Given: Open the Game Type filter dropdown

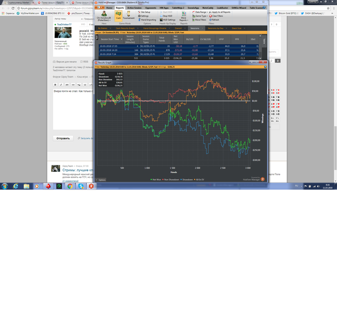Looking at the screenshot, I should click(x=200, y=16).
